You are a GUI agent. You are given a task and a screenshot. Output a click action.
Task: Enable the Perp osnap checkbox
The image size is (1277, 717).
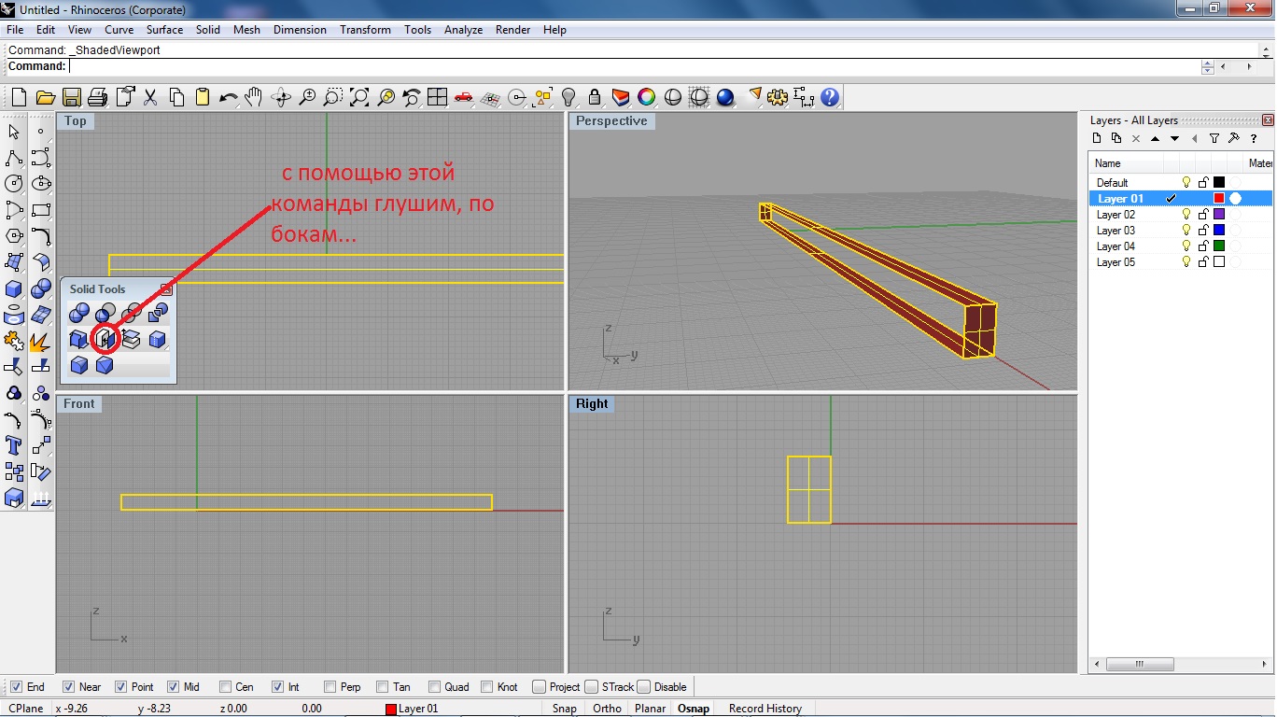pyautogui.click(x=330, y=687)
